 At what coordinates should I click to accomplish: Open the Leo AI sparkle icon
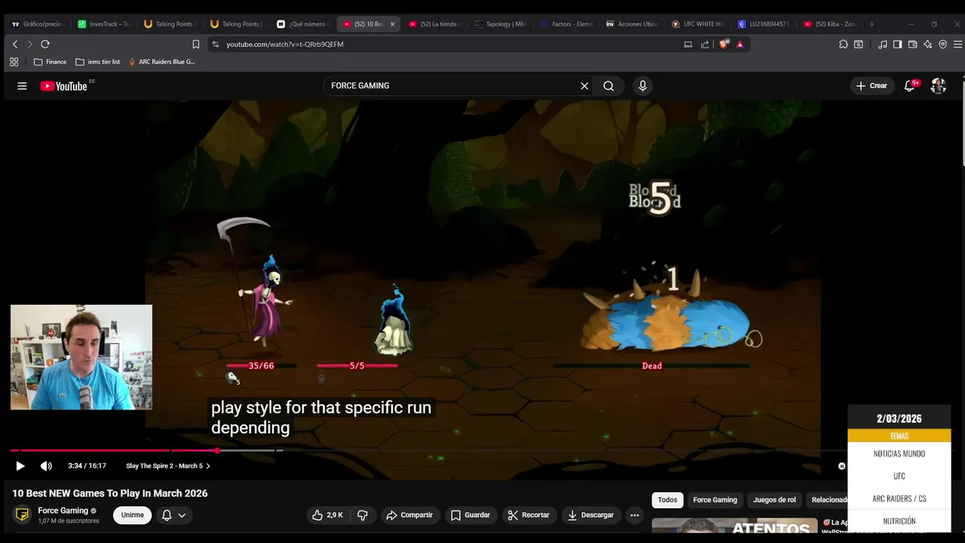[927, 44]
